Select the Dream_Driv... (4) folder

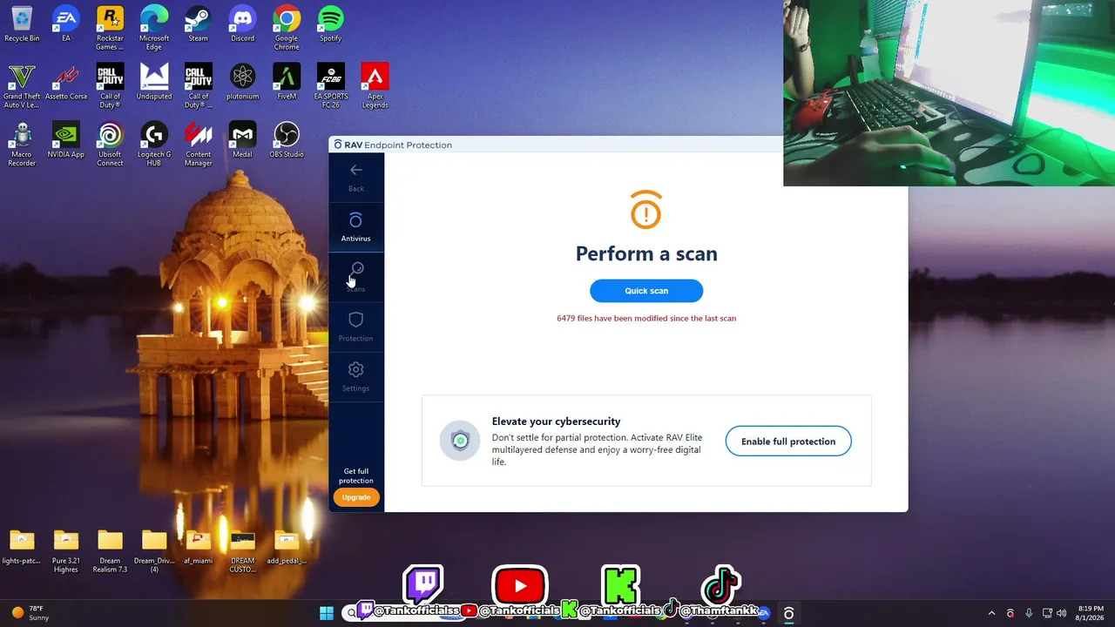(154, 550)
